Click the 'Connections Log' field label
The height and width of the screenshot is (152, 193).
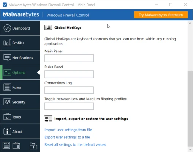(58, 83)
